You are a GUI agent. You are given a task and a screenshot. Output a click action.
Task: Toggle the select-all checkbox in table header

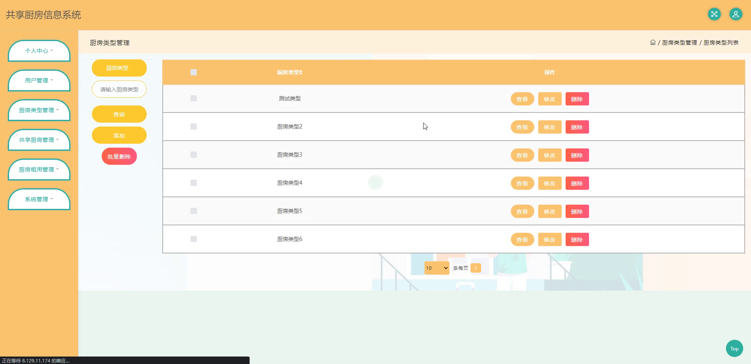[x=194, y=72]
